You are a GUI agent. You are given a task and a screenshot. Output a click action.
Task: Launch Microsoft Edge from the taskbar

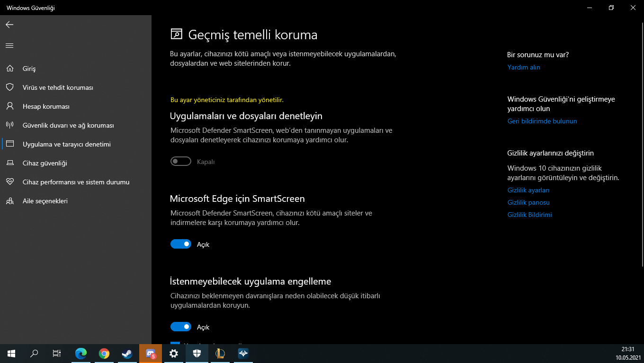(81, 354)
